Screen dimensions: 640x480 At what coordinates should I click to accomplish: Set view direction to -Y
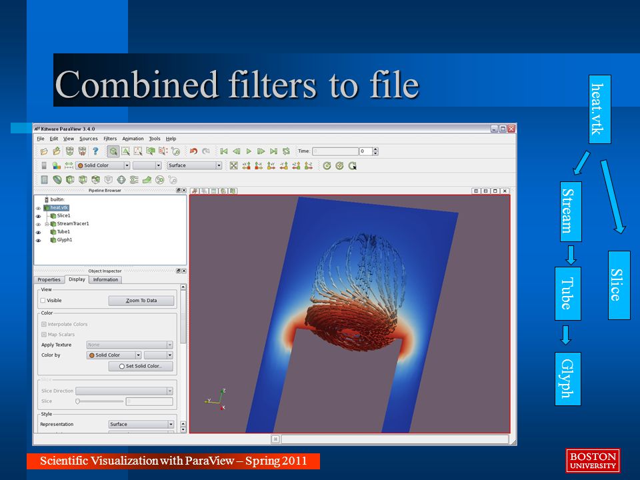284,166
